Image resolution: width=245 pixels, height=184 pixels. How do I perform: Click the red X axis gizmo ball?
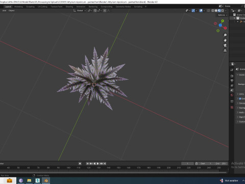[225, 28]
